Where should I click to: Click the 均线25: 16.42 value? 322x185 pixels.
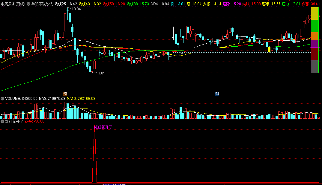[x=66, y=4]
